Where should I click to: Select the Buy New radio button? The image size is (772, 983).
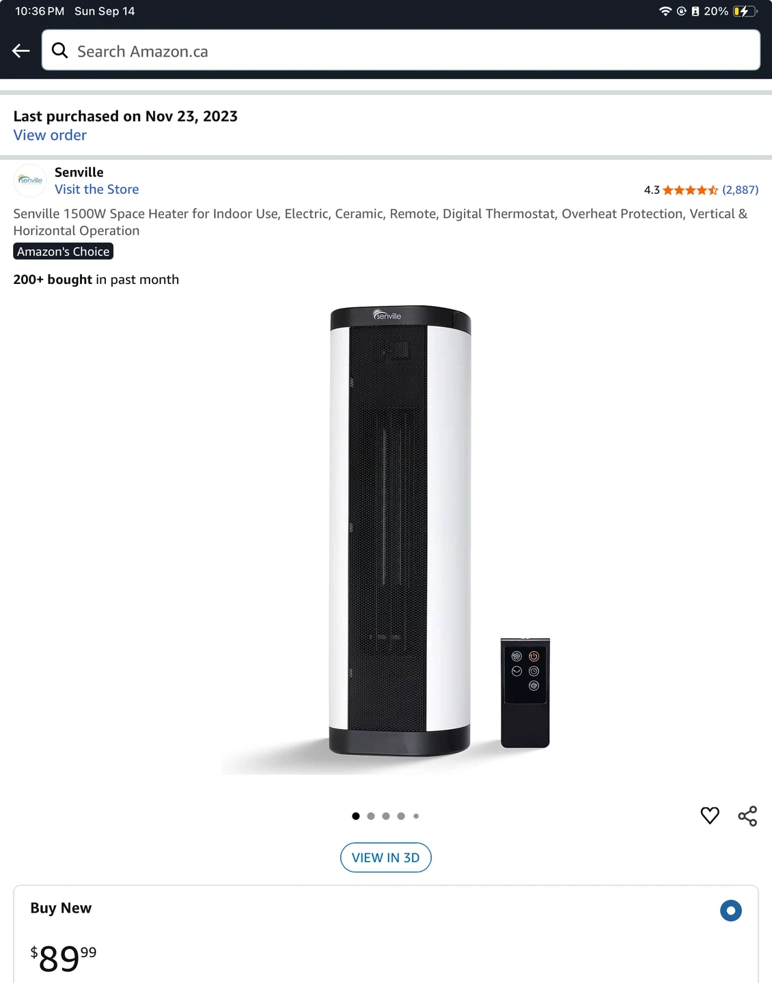[730, 910]
